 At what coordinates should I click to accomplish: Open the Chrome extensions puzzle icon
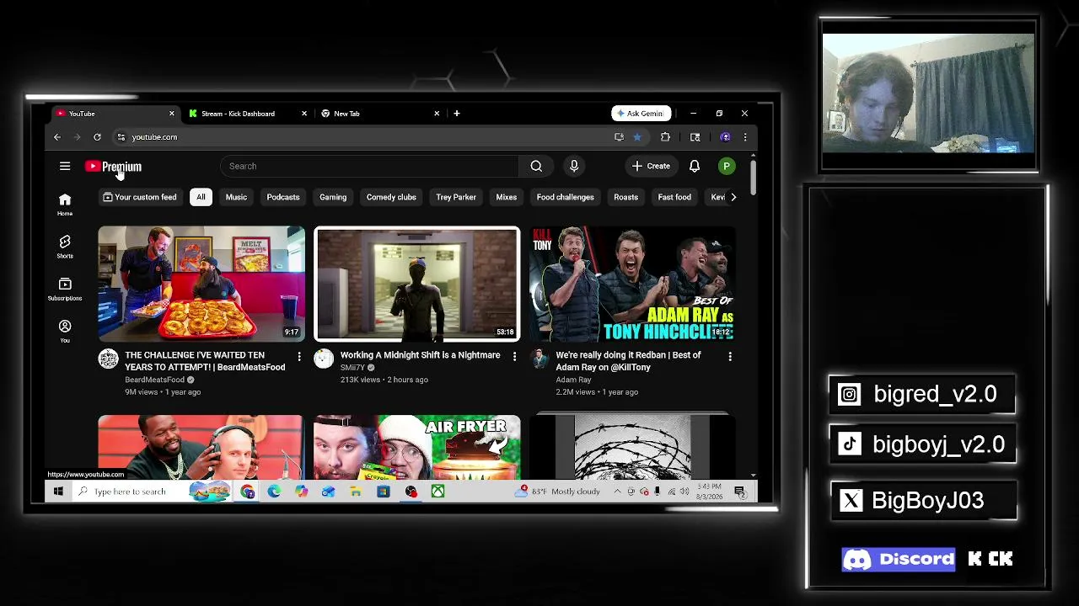665,137
